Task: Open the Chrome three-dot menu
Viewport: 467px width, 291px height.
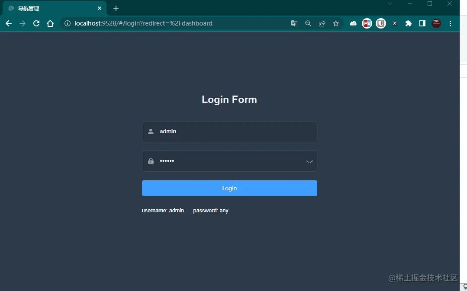Action: pyautogui.click(x=450, y=23)
